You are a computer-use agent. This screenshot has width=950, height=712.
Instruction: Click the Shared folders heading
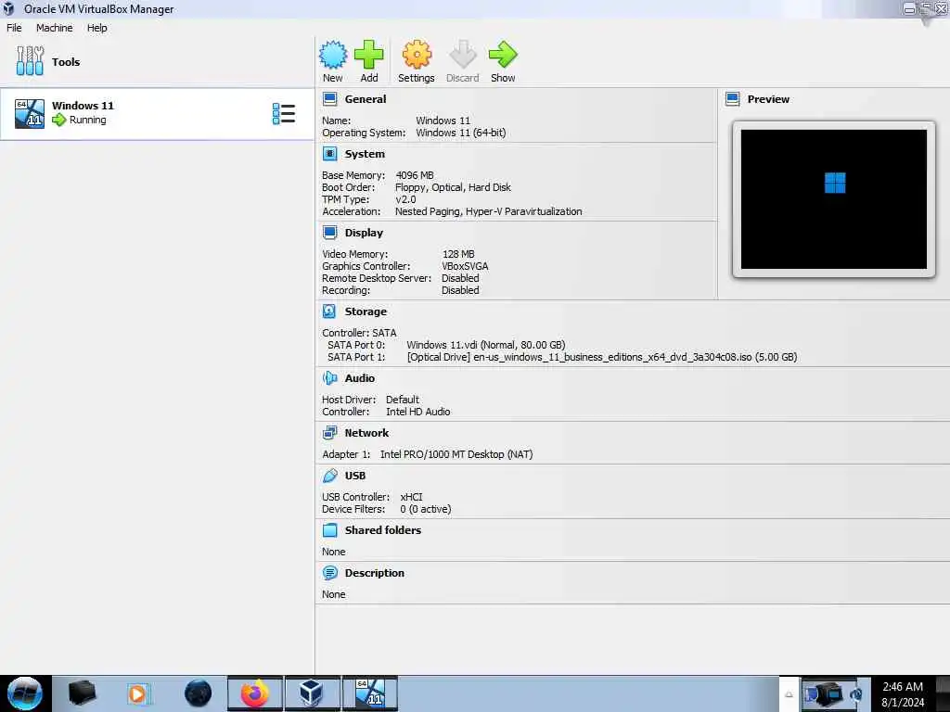tap(383, 529)
